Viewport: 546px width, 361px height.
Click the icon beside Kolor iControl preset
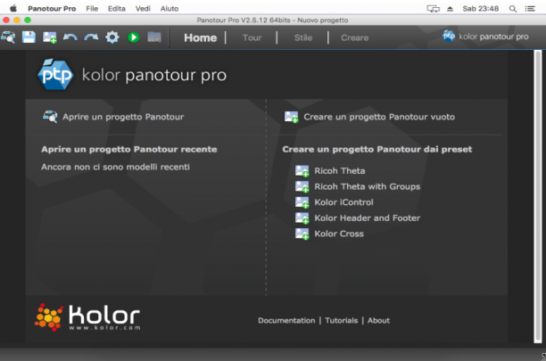(302, 202)
